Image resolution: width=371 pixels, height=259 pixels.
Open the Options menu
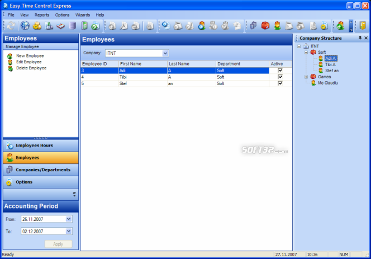click(62, 15)
